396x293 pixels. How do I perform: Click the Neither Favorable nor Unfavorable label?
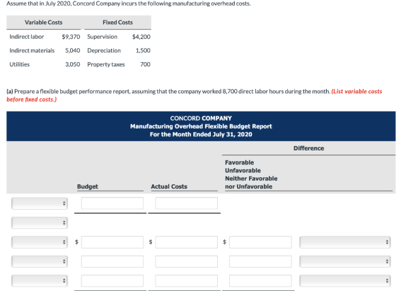pos(251,183)
